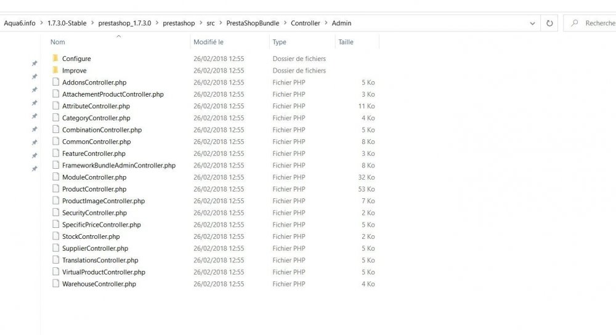Click the Admin breadcrumb segment
The width and height of the screenshot is (616, 335).
[341, 23]
